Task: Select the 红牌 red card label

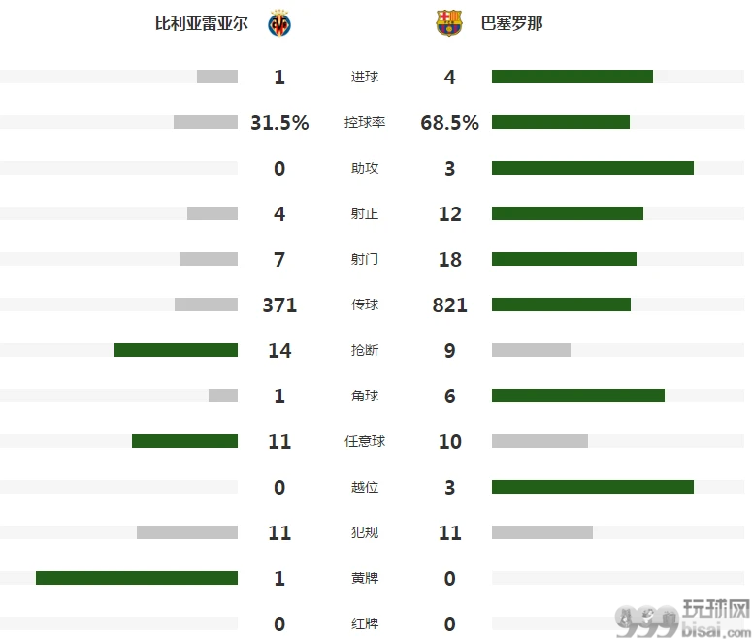Action: pos(365,623)
